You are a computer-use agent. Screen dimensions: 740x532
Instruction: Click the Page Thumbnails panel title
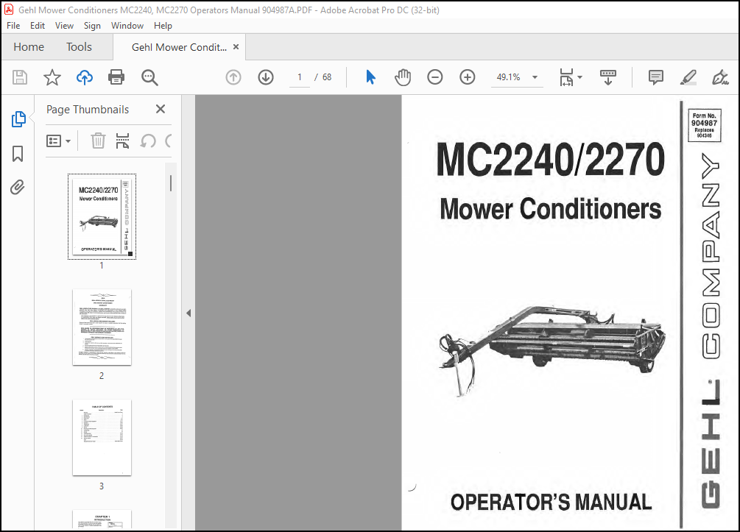point(88,110)
